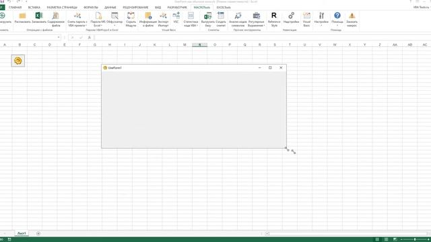Select column header N
The width and height of the screenshot is (431, 242).
[x=199, y=45]
